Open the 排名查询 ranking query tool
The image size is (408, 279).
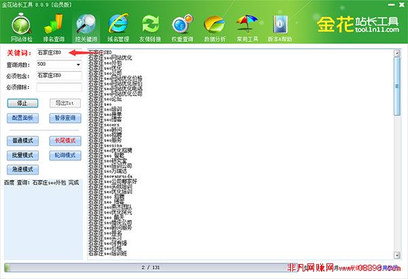click(x=54, y=28)
